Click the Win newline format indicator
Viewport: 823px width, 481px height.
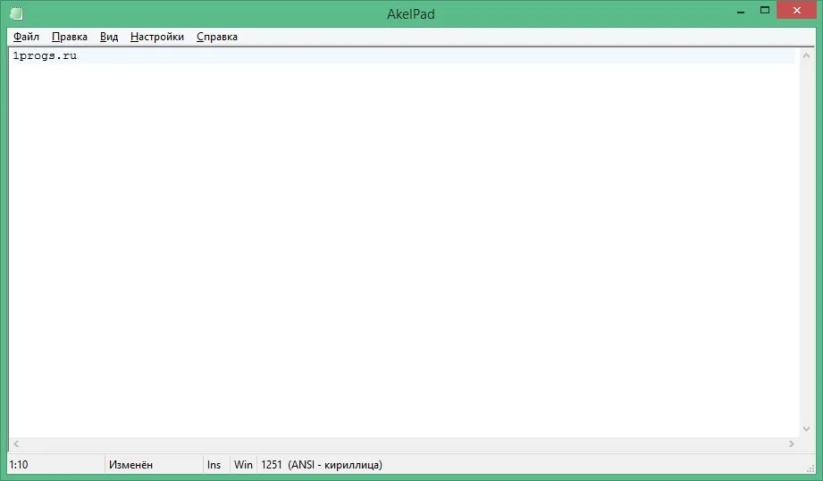click(x=243, y=465)
